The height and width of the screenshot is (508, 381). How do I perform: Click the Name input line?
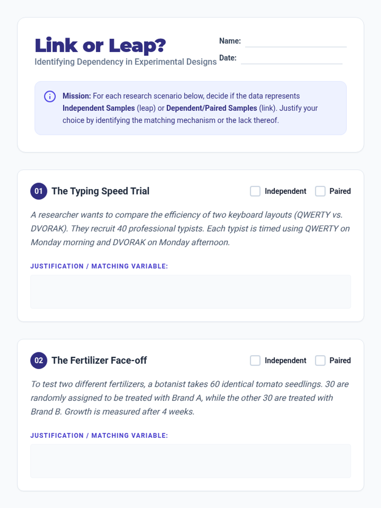tap(296, 43)
